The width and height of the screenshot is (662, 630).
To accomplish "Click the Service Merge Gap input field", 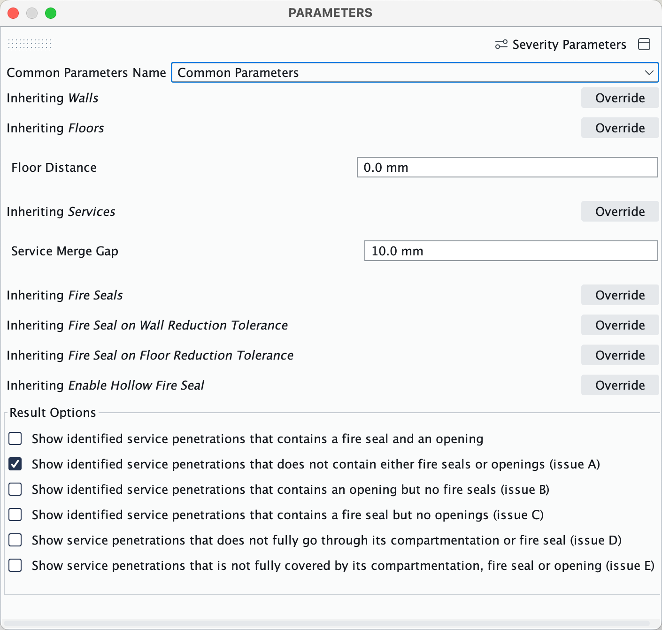I will coord(511,251).
